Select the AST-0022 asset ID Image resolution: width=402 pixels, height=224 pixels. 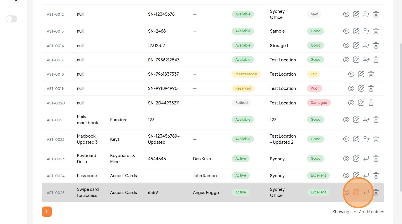pyautogui.click(x=55, y=139)
